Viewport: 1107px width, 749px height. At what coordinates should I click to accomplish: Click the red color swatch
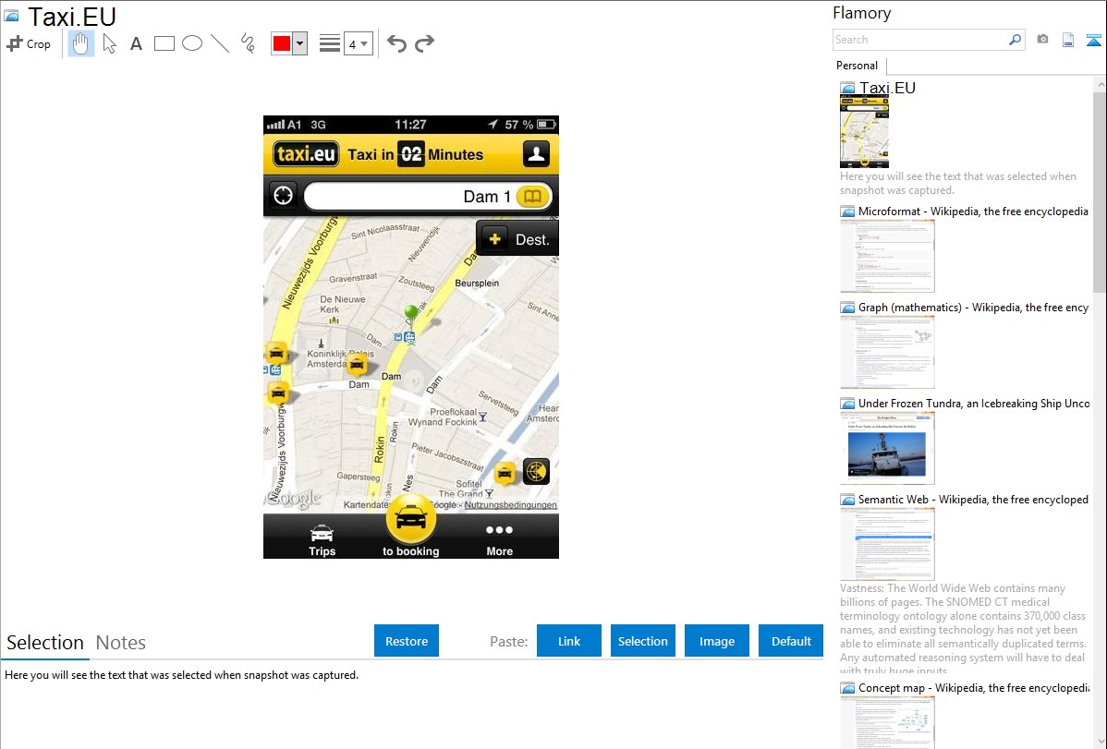click(x=281, y=43)
